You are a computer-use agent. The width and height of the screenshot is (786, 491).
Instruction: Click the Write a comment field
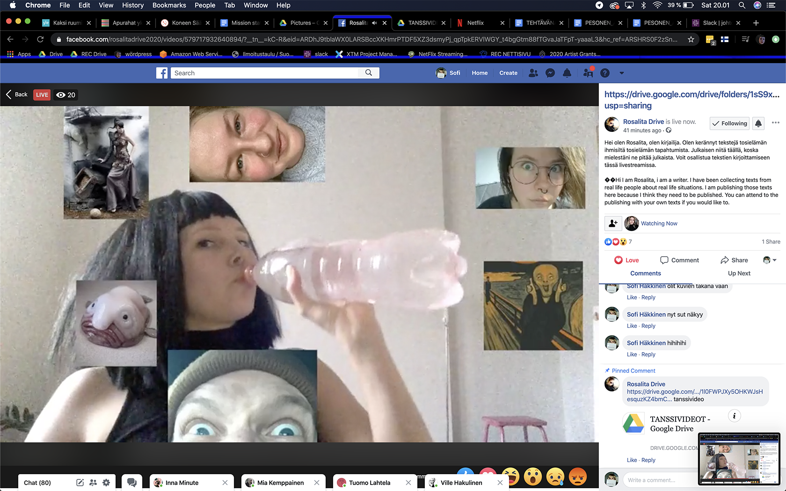coord(660,480)
